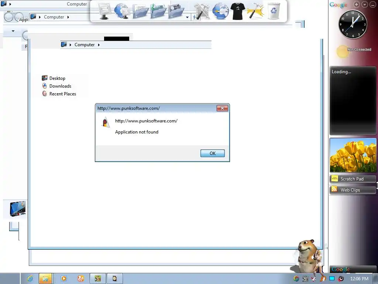Open the address bar history dropdown arrow
Viewport: 378px width, 284px height.
point(187,17)
